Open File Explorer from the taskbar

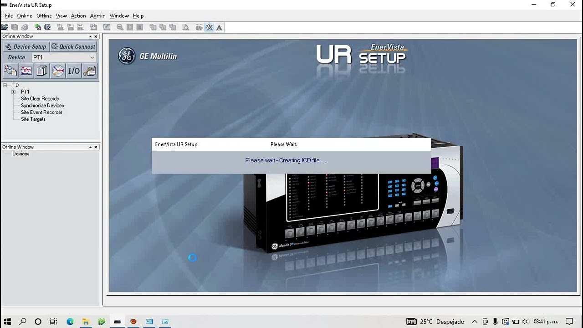coord(85,322)
